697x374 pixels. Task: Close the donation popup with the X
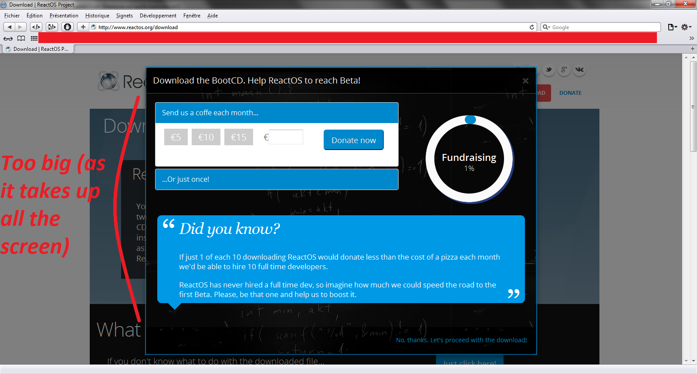click(525, 81)
